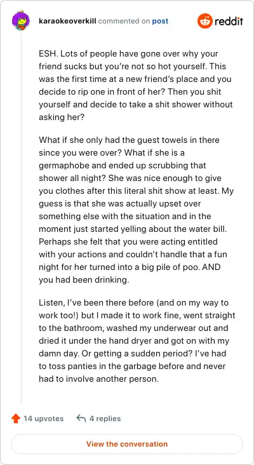This screenshot has width=254, height=465.
Task: Click the paragraph starting 'Listen, I've been there'
Action: tap(137, 340)
